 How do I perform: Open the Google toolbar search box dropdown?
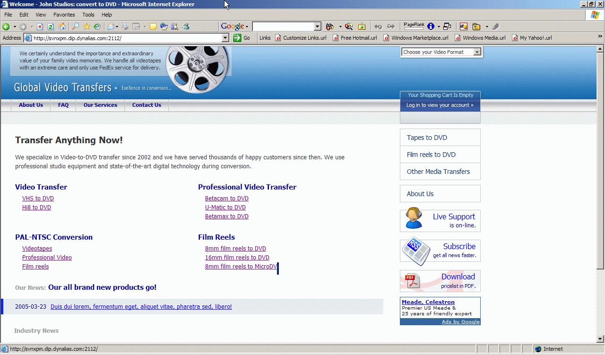click(318, 26)
